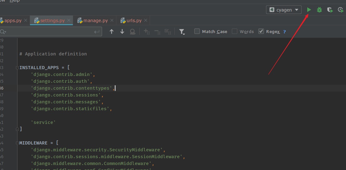Enable the Match Case checkbox
This screenshot has width=346, height=170.
[x=197, y=31]
